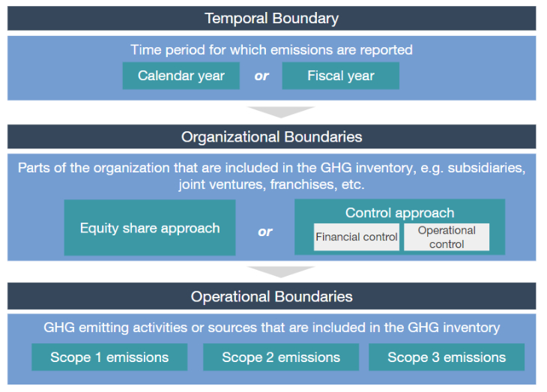Choose the Equity share approach box
The width and height of the screenshot is (547, 392).
(x=150, y=228)
